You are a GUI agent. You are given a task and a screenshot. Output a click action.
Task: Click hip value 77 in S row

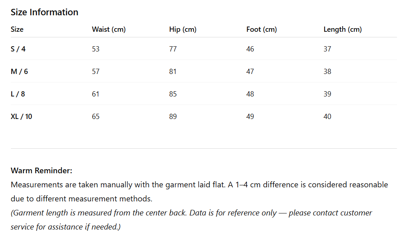tap(173, 49)
